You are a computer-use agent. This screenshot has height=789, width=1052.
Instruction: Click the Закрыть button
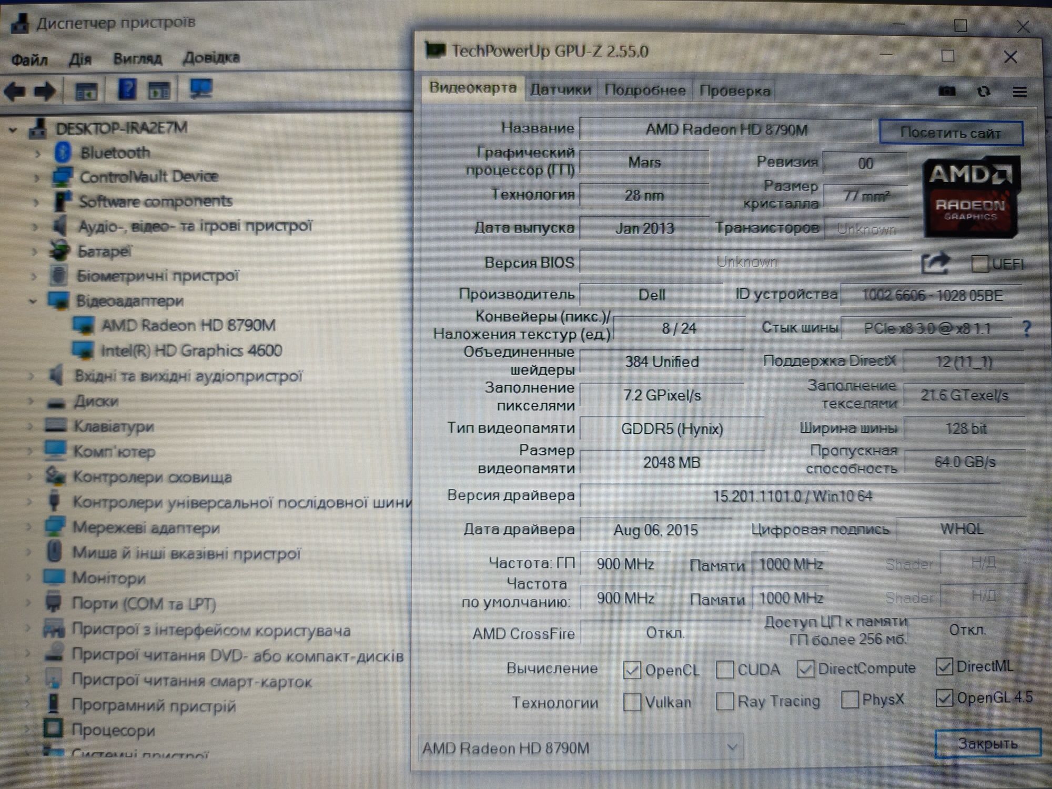(988, 743)
